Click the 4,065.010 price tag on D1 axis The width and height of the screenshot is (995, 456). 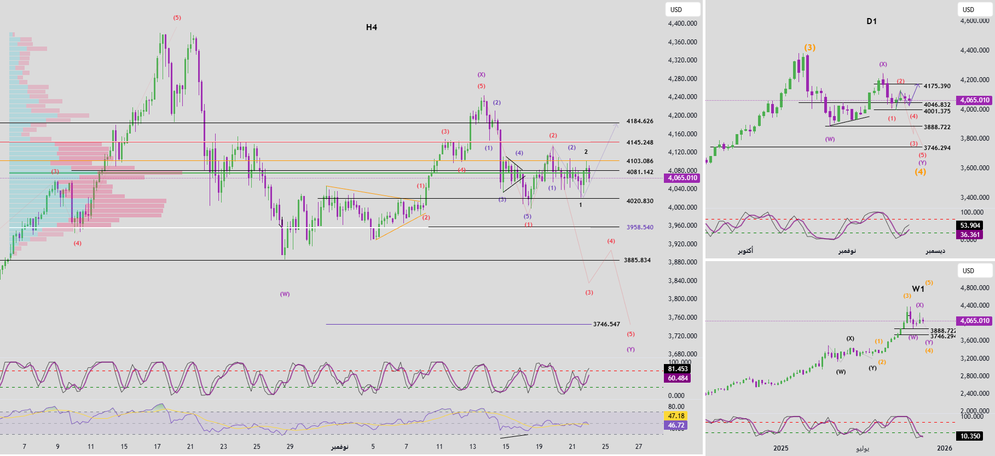tap(974, 100)
